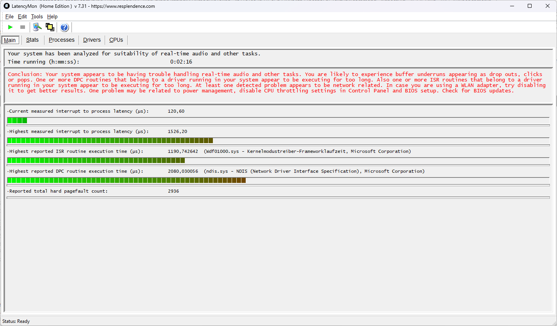This screenshot has height=326, width=557.
Task: Click the highest DPC execution time bar
Action: point(278,180)
